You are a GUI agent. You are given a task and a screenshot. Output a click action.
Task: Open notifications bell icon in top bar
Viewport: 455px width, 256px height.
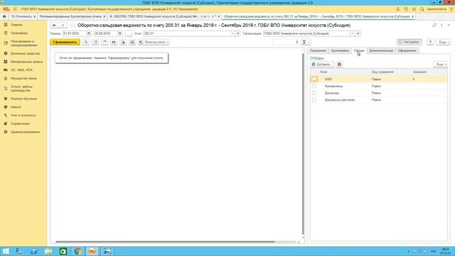[398, 9]
